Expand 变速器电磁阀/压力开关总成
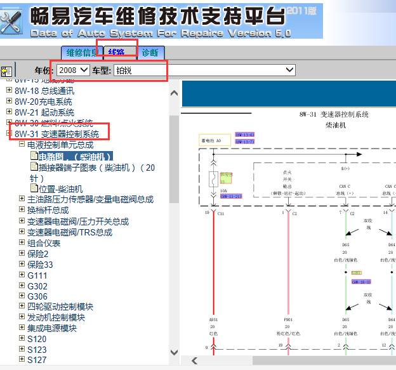Screen dimensions: 396x370 click(22, 221)
